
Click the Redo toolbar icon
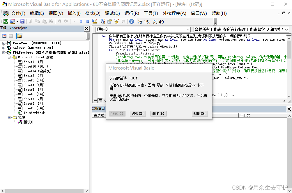(66, 21)
